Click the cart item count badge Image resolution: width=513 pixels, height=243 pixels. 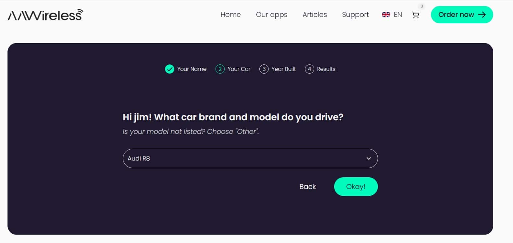tap(421, 6)
